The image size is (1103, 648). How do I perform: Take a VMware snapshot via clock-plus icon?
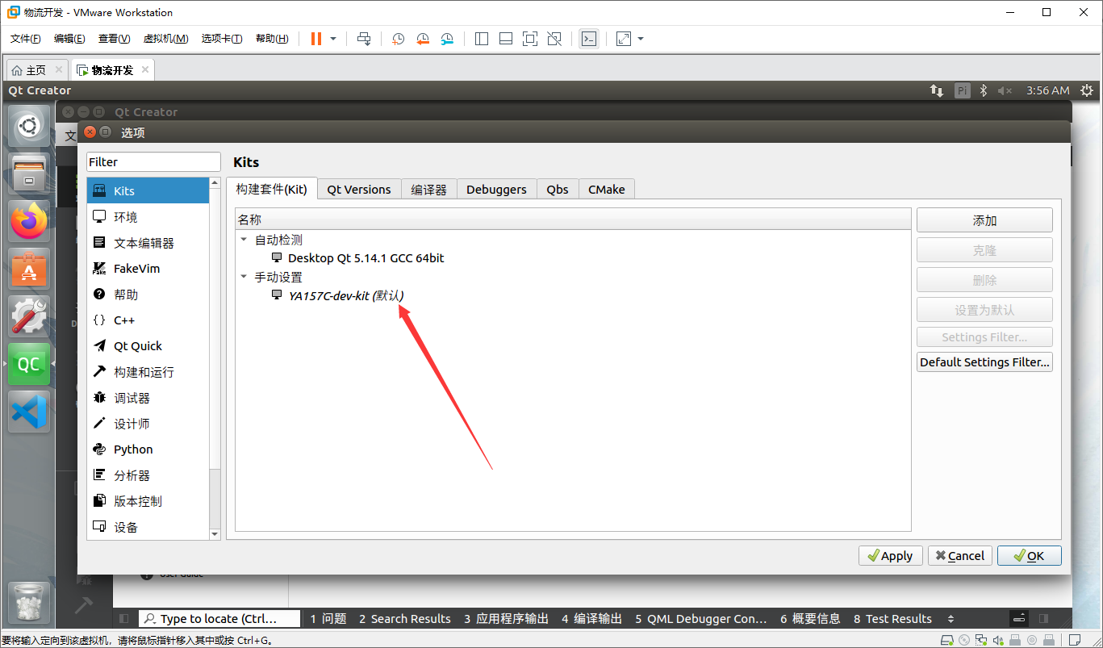pyautogui.click(x=399, y=39)
